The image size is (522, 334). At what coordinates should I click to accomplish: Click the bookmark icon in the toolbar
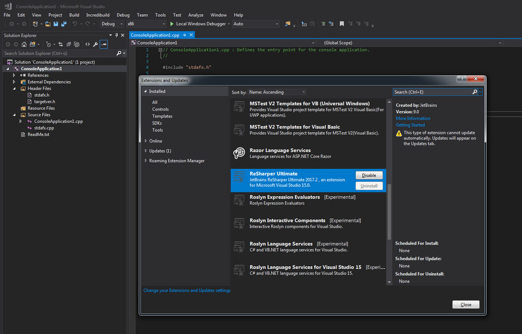[341, 24]
